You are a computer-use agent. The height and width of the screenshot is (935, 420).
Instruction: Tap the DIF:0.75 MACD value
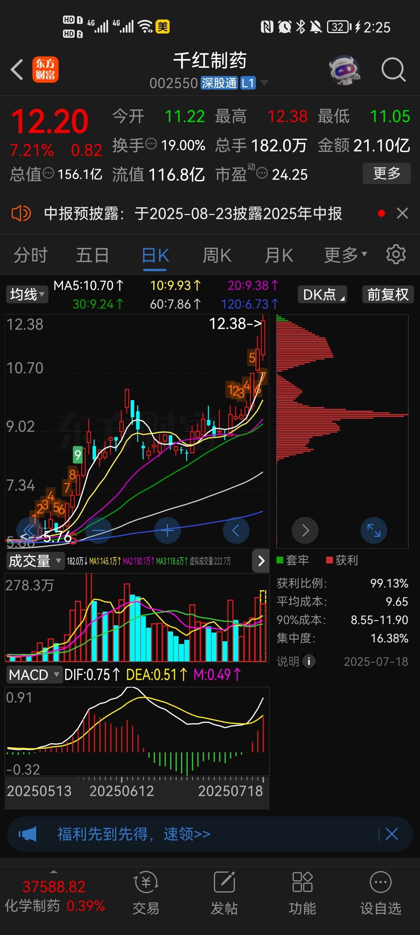tap(92, 675)
